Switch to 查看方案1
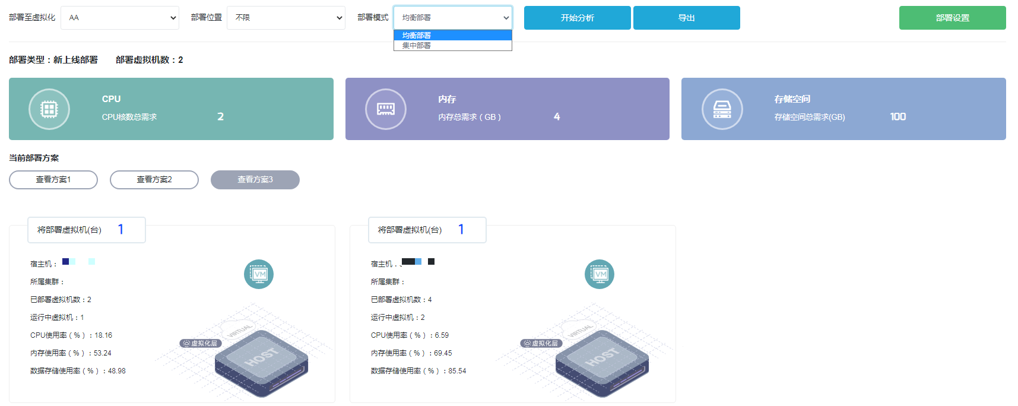The image size is (1018, 406). (x=53, y=180)
